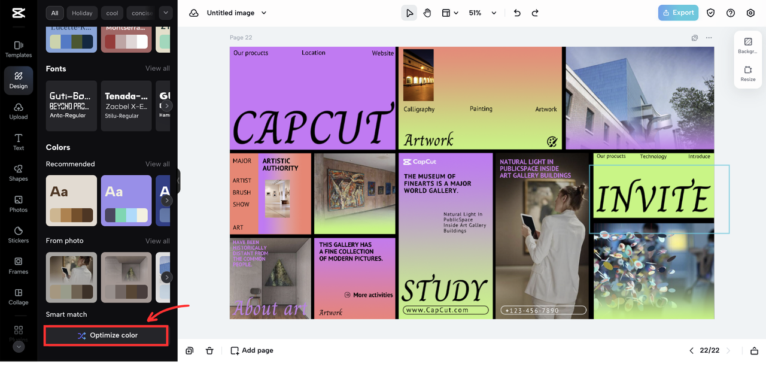
Task: Open the Untitled image name dropdown
Action: pos(236,13)
